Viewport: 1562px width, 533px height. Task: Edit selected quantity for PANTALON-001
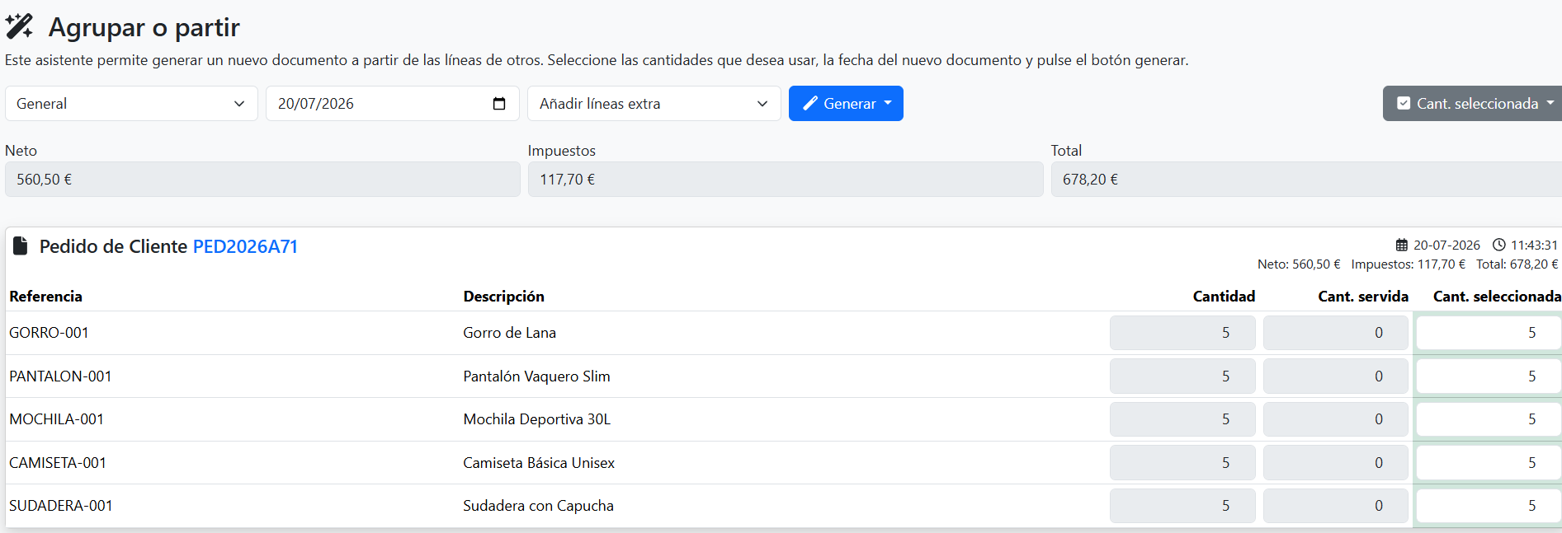coord(1489,376)
